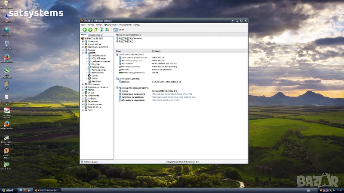The width and height of the screenshot is (344, 193).
Task: Open the Файл menu
Action: click(83, 25)
